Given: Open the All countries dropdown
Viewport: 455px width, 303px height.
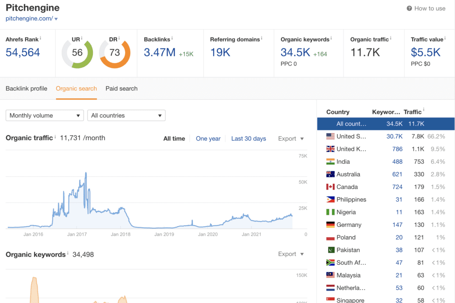Looking at the screenshot, I should [126, 115].
